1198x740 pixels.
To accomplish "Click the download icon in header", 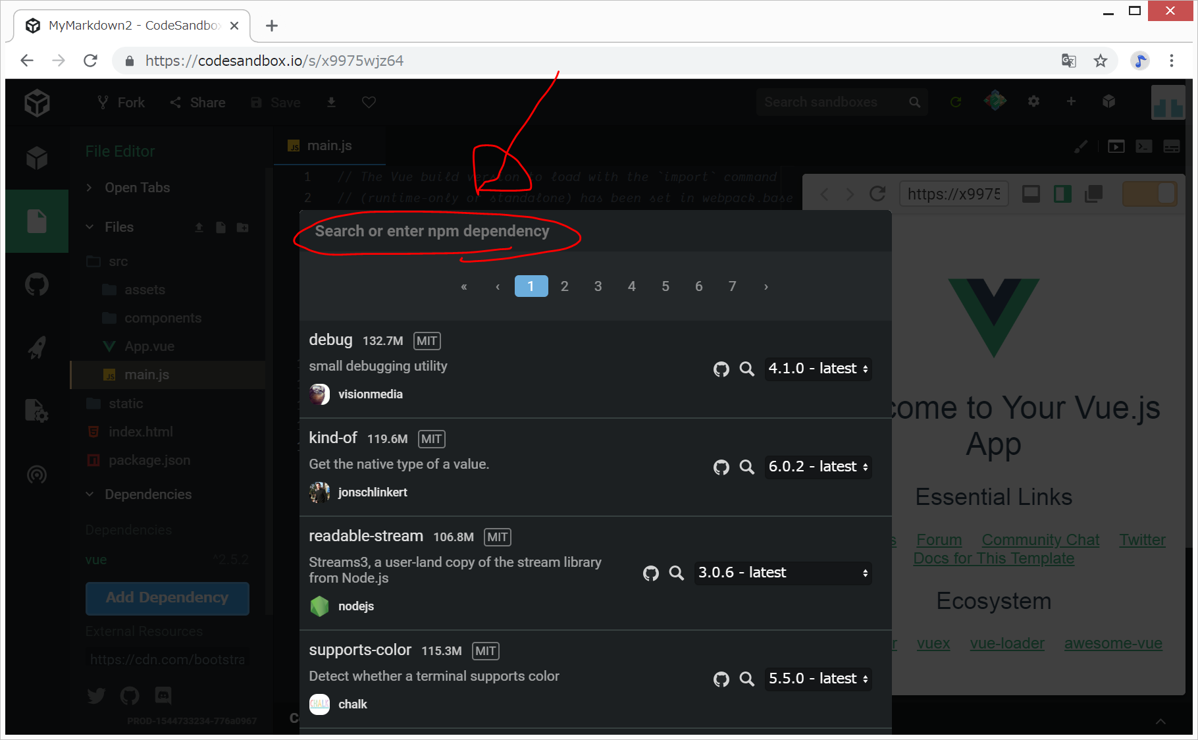I will (331, 103).
